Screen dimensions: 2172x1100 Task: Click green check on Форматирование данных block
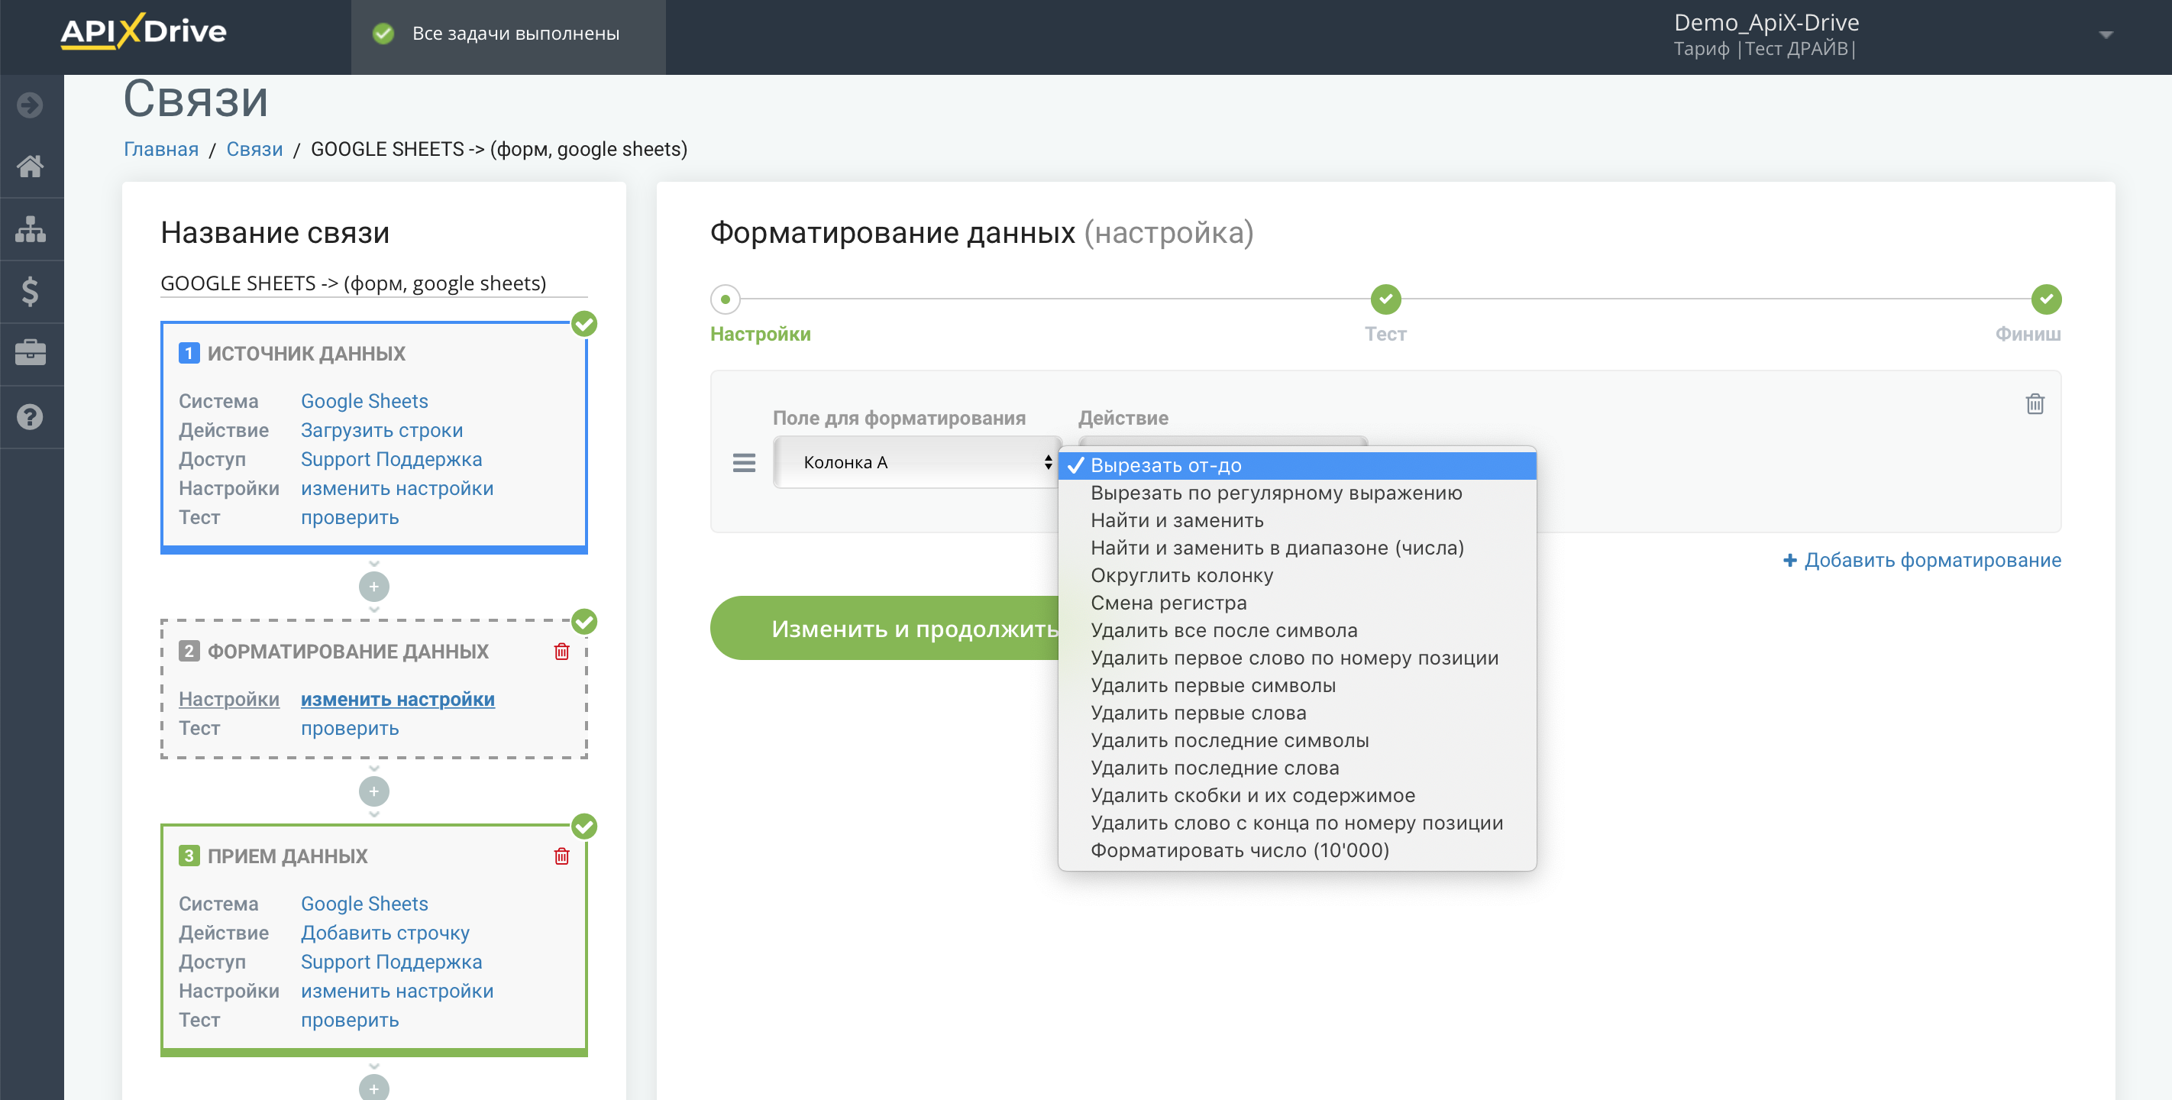pyautogui.click(x=584, y=622)
